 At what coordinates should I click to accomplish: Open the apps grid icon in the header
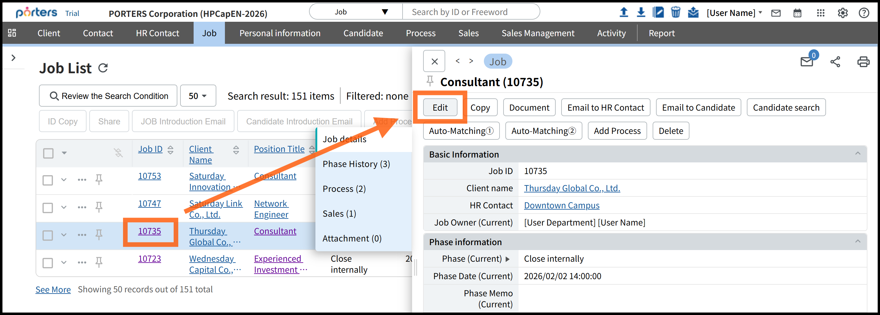(820, 13)
